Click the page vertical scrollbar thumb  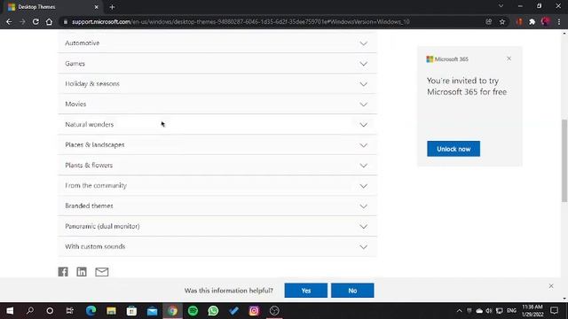point(564,160)
